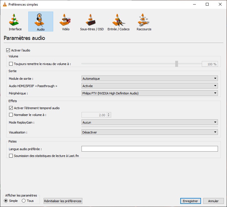Expand the Module de sortie dropdown
This screenshot has width=227, height=207.
click(149, 79)
